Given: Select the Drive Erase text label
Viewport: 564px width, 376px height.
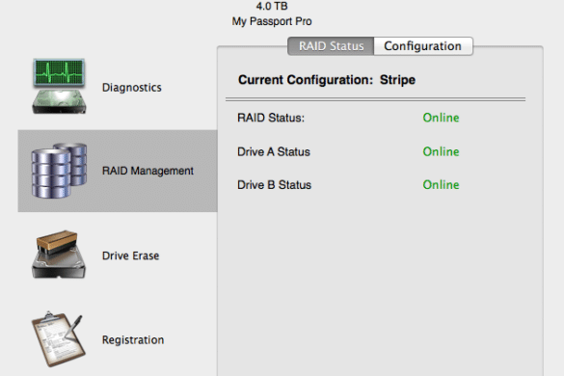Looking at the screenshot, I should (130, 255).
